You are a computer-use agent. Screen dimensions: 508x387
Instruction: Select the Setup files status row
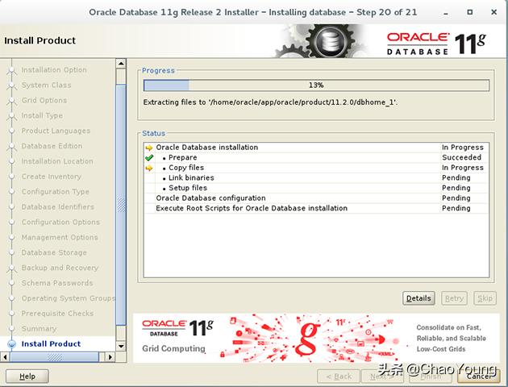tap(316, 188)
